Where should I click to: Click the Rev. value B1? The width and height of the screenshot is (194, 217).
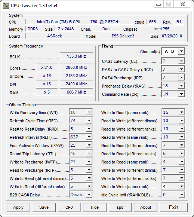tap(179, 22)
